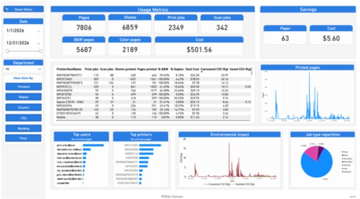
Task: Open calendar picker beside 1/1/2026
Action: [39, 31]
